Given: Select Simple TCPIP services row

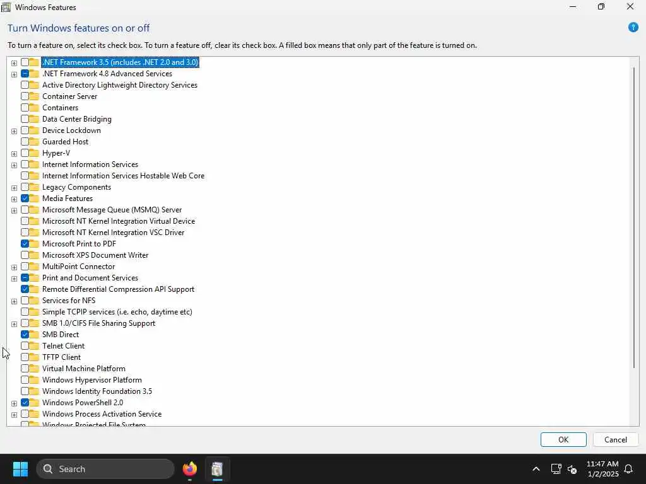Looking at the screenshot, I should [x=117, y=312].
